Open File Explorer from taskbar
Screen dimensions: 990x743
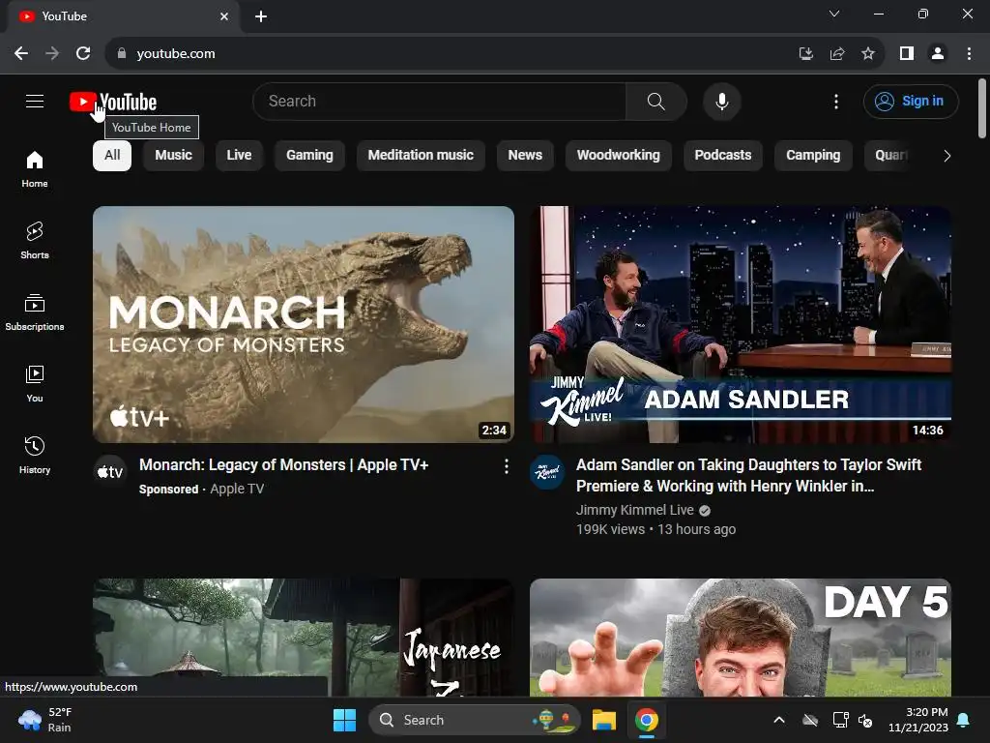point(603,720)
